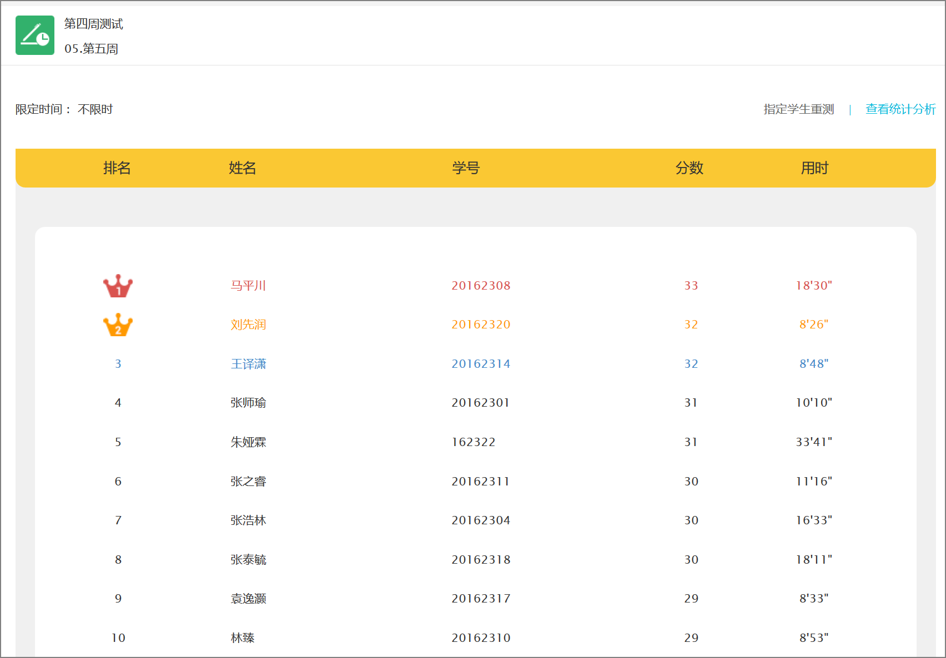946x658 pixels.
Task: Click the orange second-place crown icon
Action: coord(118,325)
